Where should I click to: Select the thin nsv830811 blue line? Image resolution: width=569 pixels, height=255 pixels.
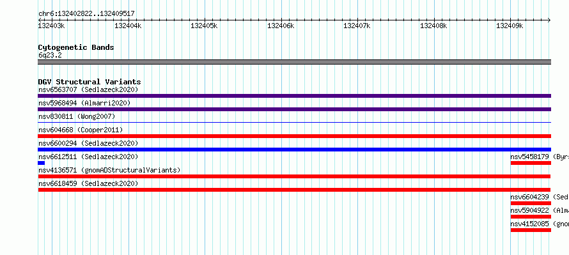(294, 123)
